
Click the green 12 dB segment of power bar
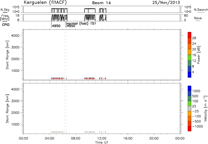pyautogui.click(x=190, y=58)
